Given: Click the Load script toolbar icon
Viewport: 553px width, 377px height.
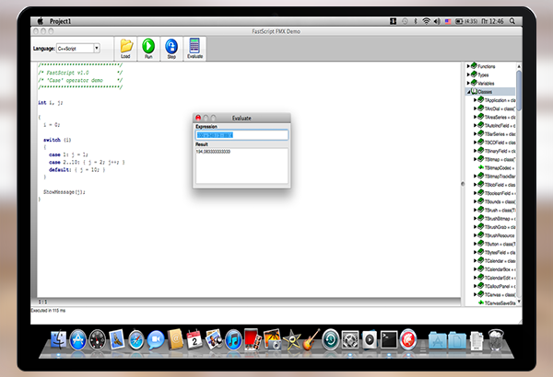Looking at the screenshot, I should [x=125, y=46].
